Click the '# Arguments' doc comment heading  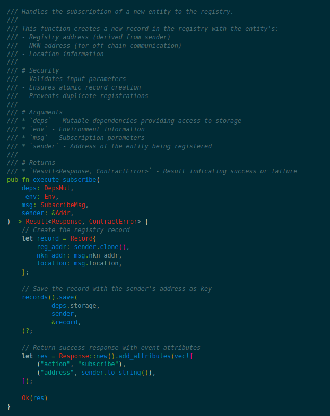(42, 112)
